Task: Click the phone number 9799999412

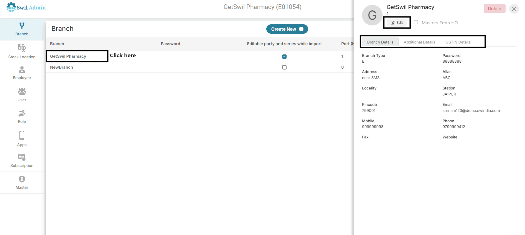Action: [x=454, y=127]
